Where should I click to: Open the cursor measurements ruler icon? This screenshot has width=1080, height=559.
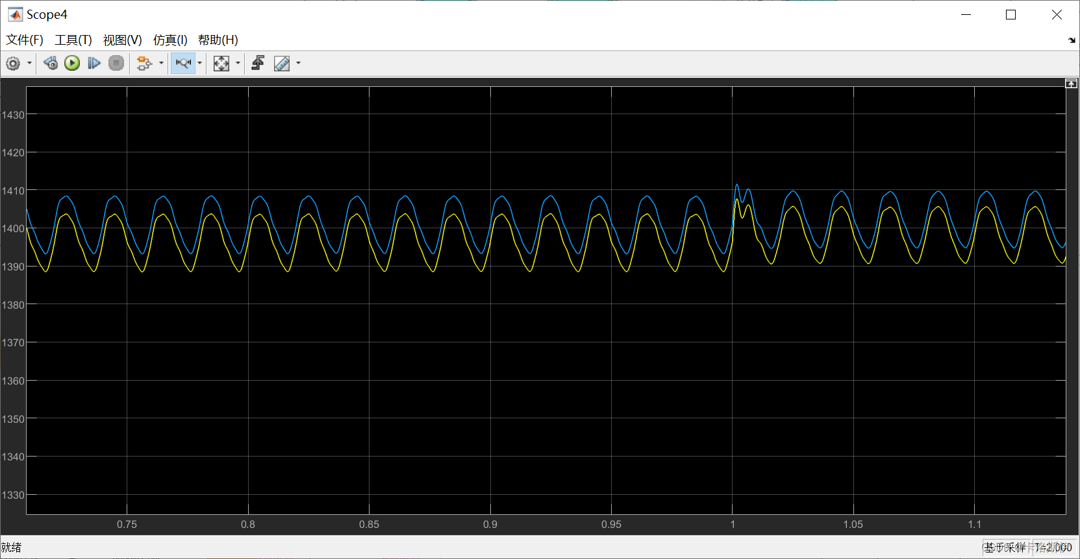tap(282, 63)
